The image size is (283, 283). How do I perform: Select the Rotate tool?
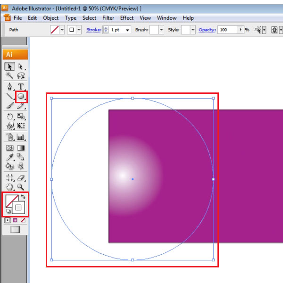tap(10, 117)
